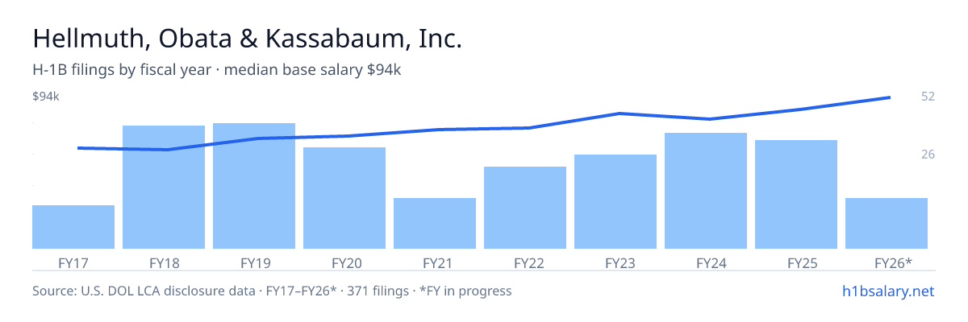The width and height of the screenshot is (968, 322).
Task: Click the $94k salary axis label
Action: tap(46, 97)
